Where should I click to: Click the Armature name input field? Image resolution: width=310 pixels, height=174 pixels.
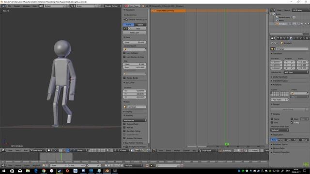tap(292, 49)
